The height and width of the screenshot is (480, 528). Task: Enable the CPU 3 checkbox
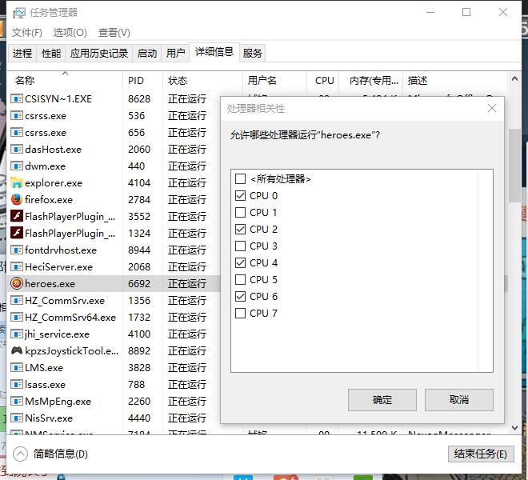coord(240,246)
